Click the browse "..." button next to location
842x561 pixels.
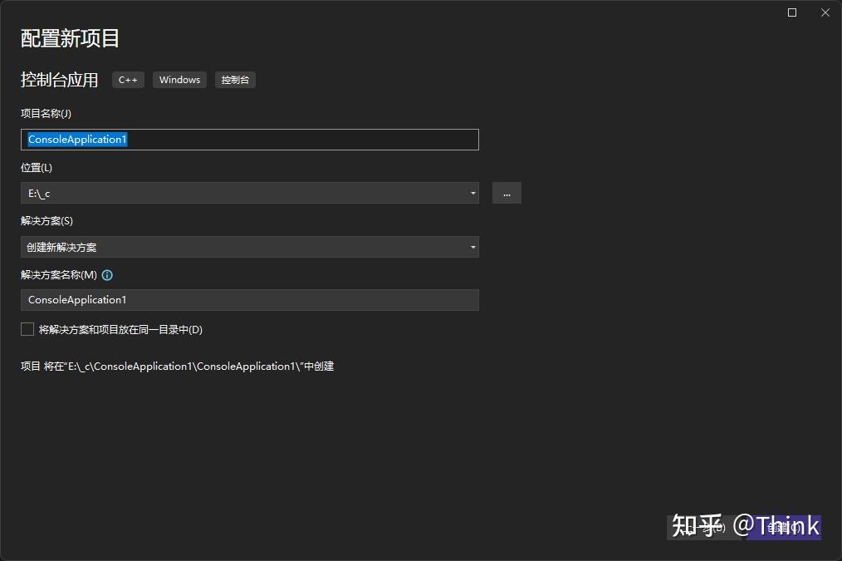(x=507, y=193)
